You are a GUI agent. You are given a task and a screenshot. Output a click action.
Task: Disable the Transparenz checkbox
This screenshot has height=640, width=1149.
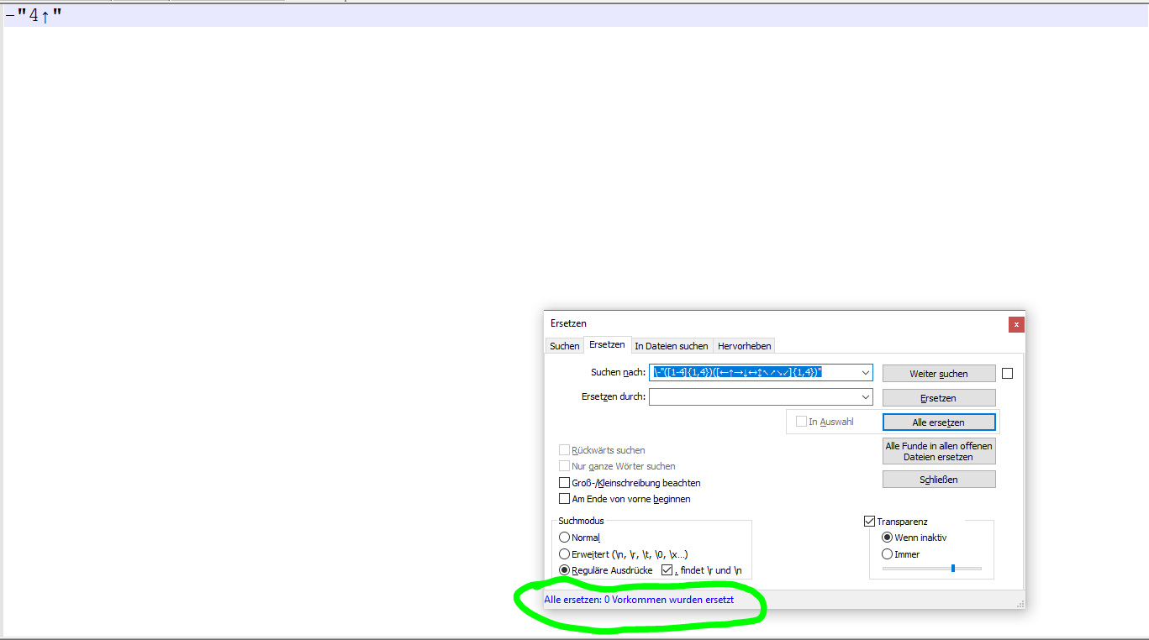pyautogui.click(x=870, y=521)
